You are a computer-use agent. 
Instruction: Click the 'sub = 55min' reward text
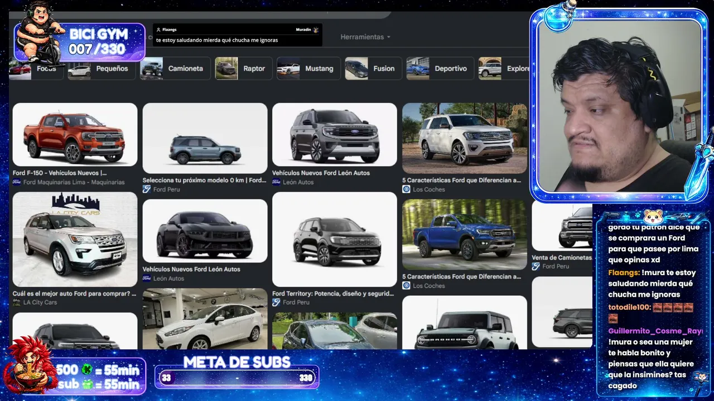point(98,384)
